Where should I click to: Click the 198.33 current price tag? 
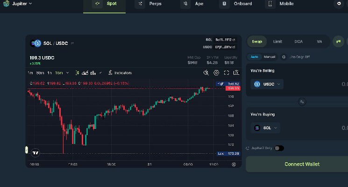(x=233, y=88)
